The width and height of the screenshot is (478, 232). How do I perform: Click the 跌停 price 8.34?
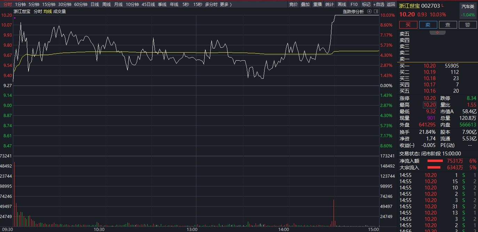[x=471, y=98]
